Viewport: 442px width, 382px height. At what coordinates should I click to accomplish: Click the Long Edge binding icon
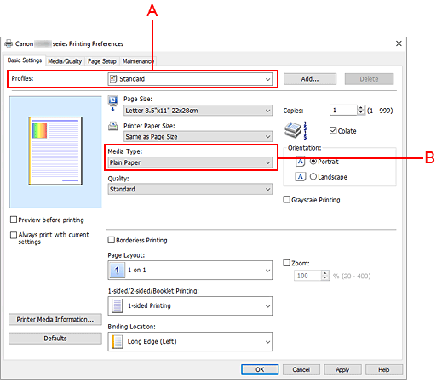point(117,341)
